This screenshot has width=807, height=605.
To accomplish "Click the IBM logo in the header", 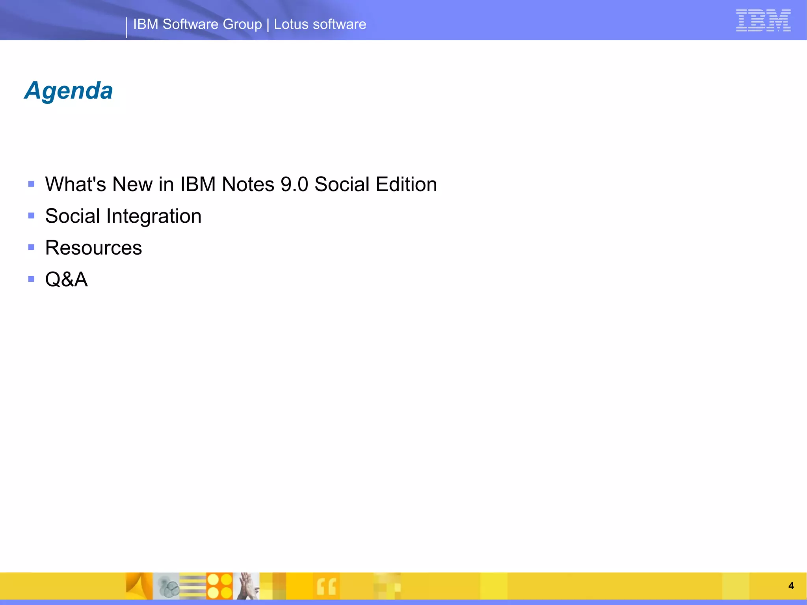I will click(763, 20).
